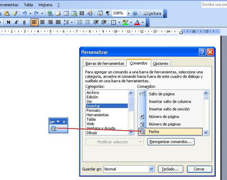Image resolution: width=227 pixels, height=180 pixels.
Task: Click the Increase Indent icon
Action: (x=104, y=22)
